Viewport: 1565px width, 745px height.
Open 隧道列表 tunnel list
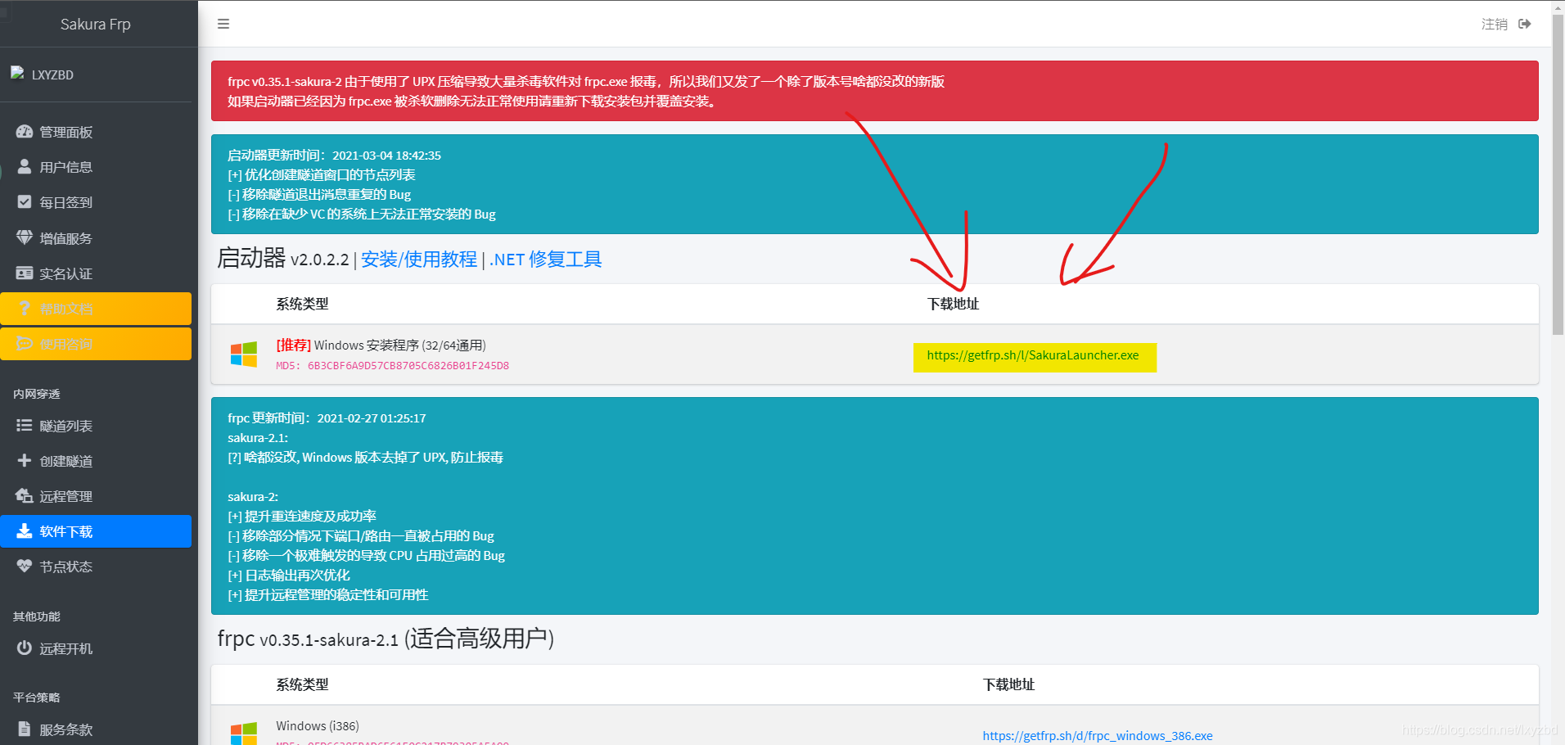click(x=65, y=426)
